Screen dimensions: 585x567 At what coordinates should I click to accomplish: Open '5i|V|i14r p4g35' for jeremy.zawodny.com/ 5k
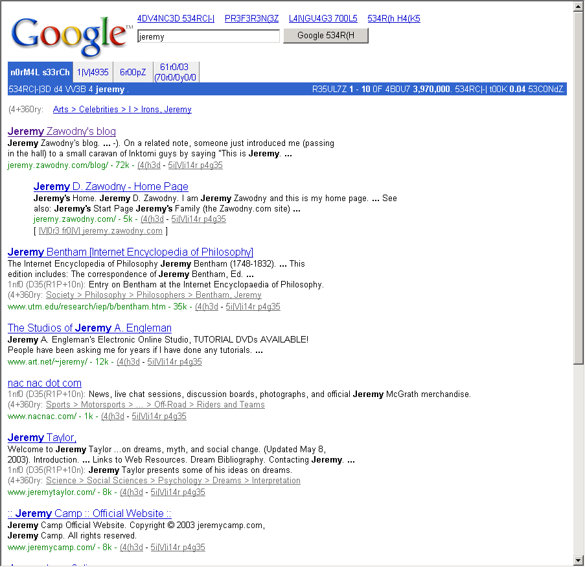pyautogui.click(x=198, y=219)
